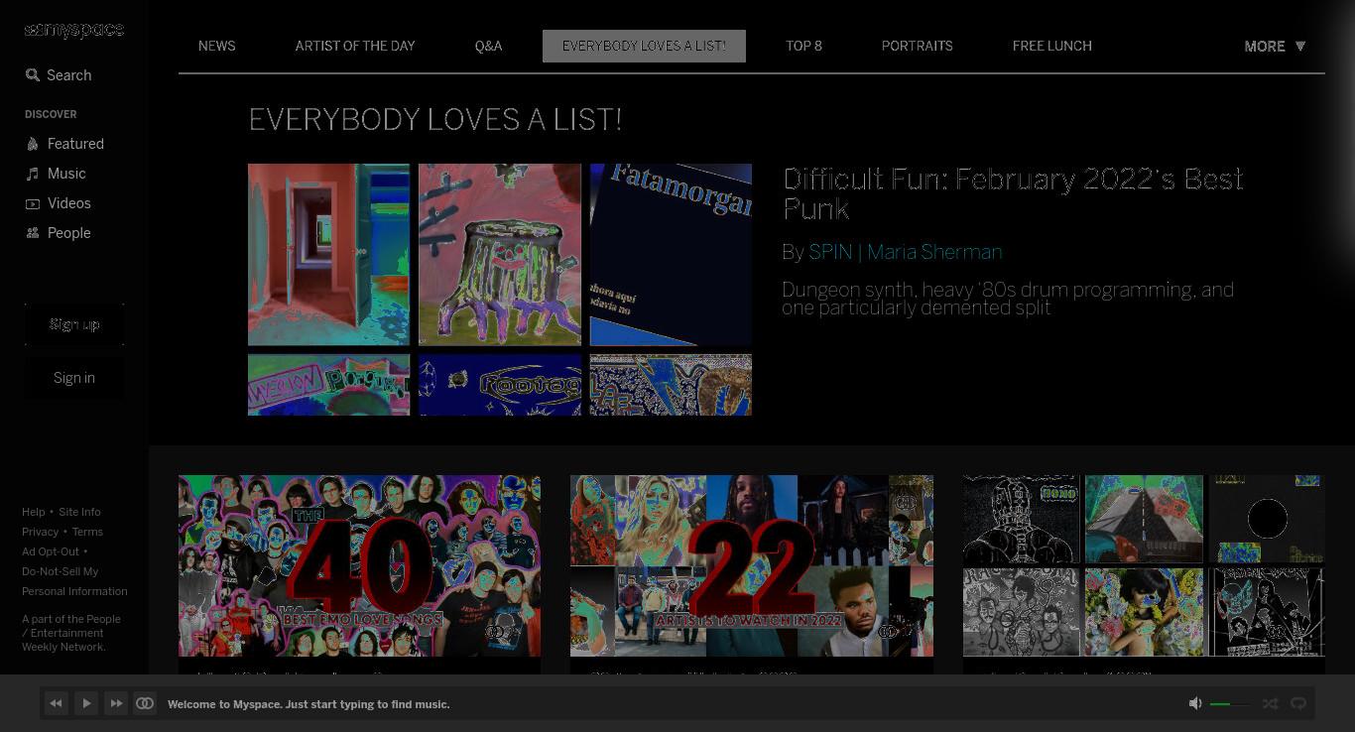Viewport: 1355px width, 732px height.
Task: Switch to the Q&A tab
Action: click(x=488, y=46)
